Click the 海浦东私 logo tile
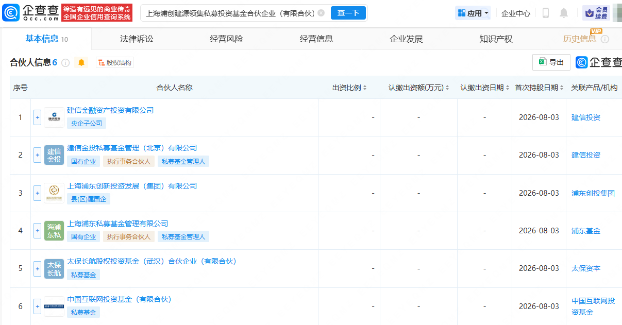The image size is (622, 325). (x=54, y=231)
